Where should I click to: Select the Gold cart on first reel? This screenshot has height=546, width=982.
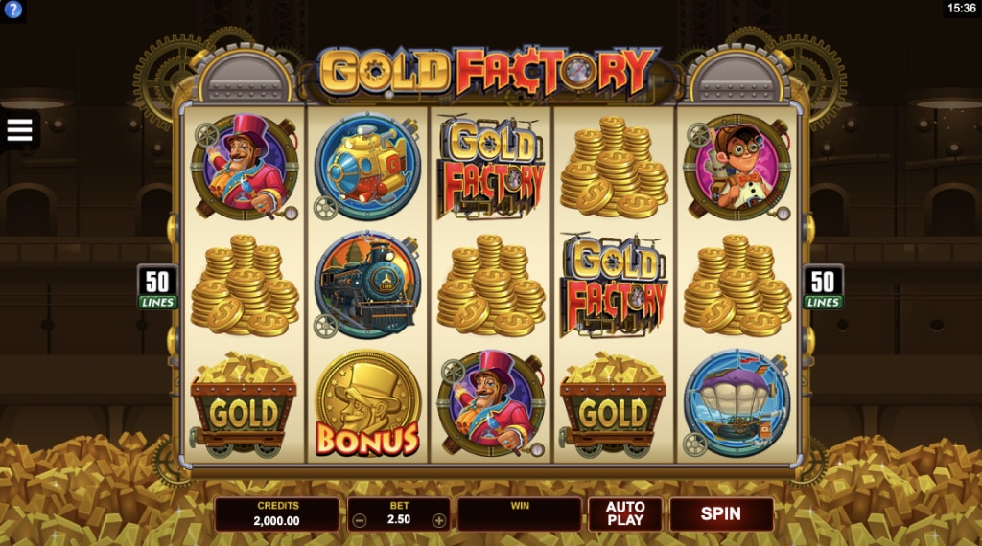[243, 405]
